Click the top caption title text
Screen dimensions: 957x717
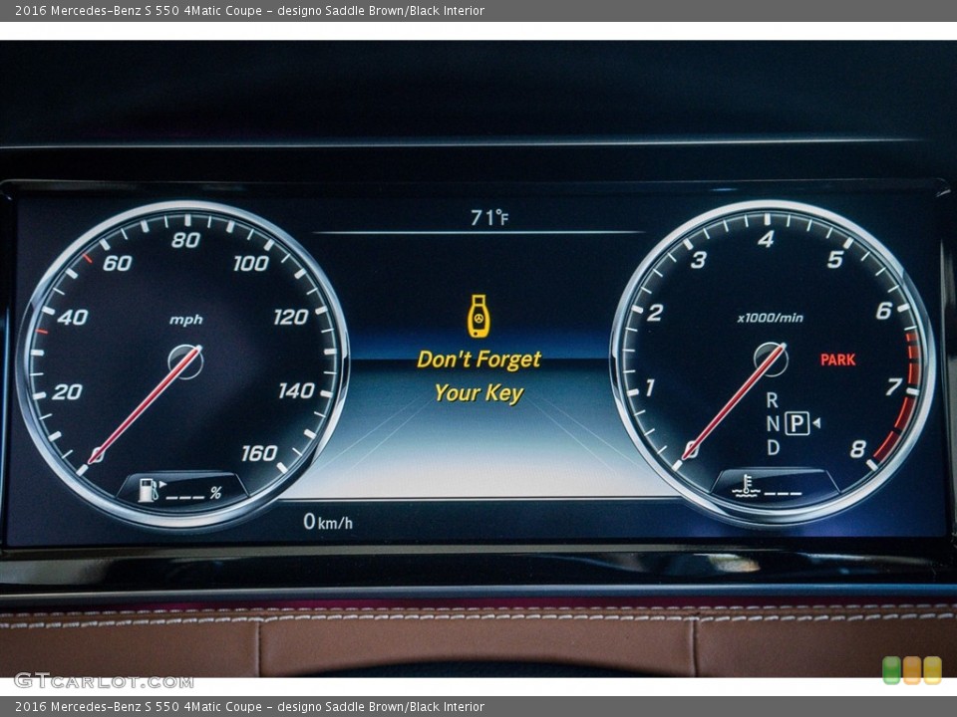pyautogui.click(x=249, y=10)
